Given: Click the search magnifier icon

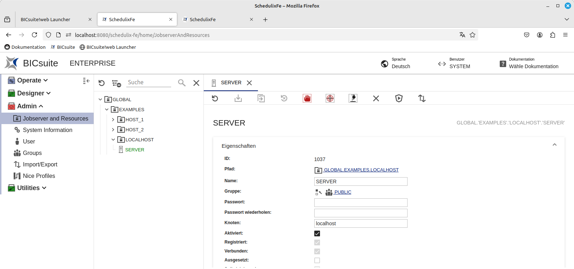Looking at the screenshot, I should 182,83.
